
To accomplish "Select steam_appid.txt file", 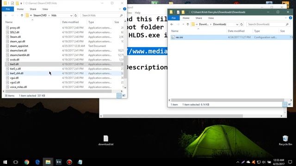I will 19,46.
